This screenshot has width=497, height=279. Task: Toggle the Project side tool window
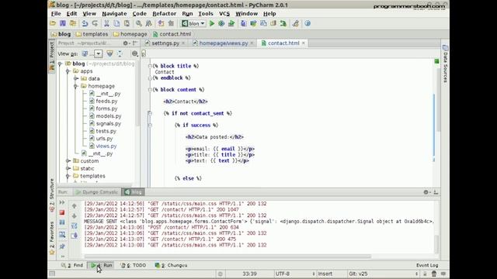tap(52, 57)
